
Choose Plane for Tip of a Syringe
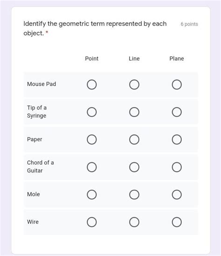pyautogui.click(x=177, y=112)
